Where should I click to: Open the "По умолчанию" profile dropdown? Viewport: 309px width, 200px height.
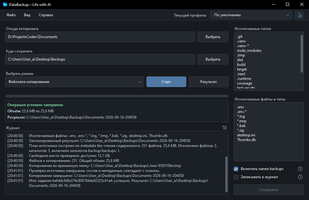pos(251,15)
